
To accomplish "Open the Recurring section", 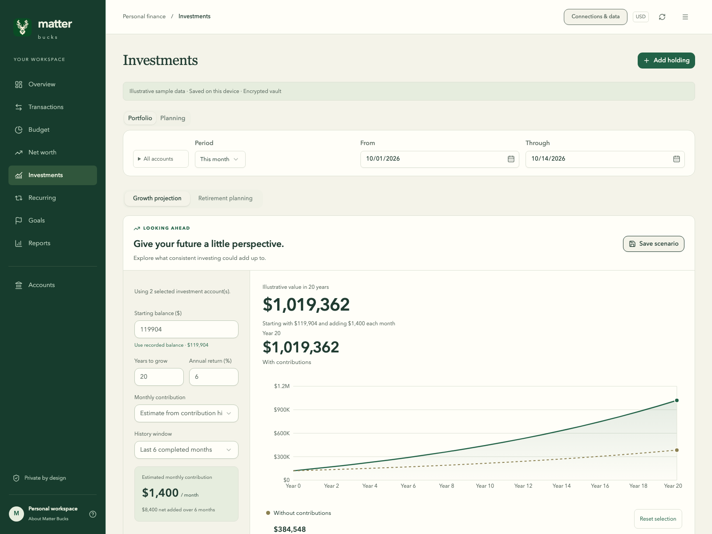I will (53, 198).
